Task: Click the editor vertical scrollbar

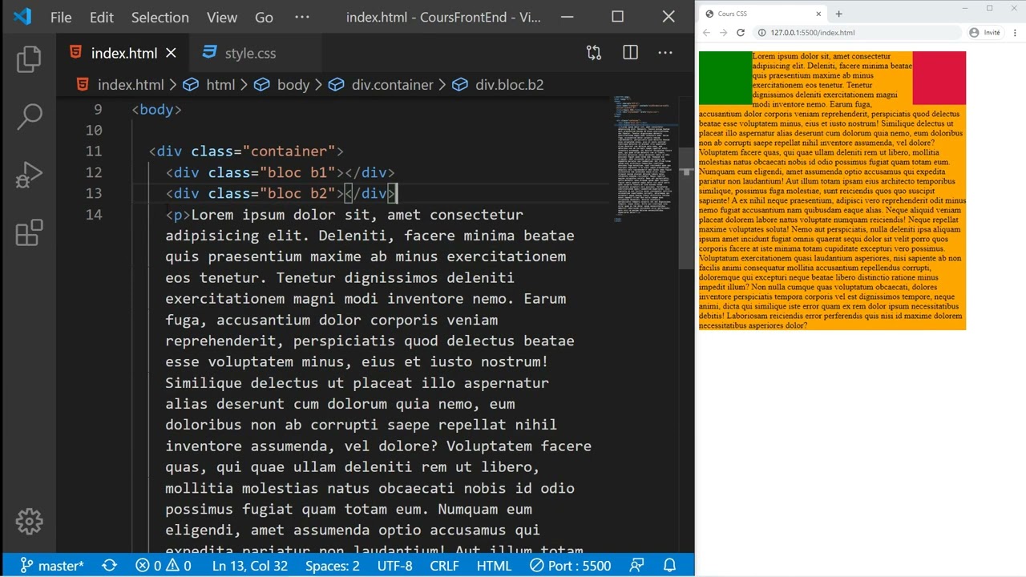Action: click(686, 208)
